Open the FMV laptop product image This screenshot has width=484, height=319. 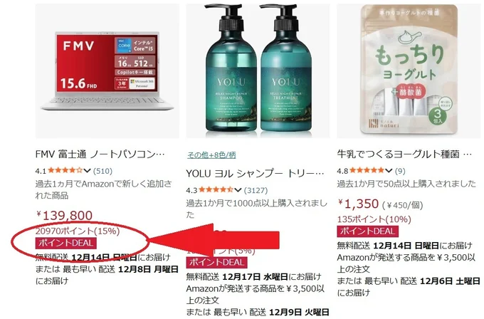click(107, 70)
